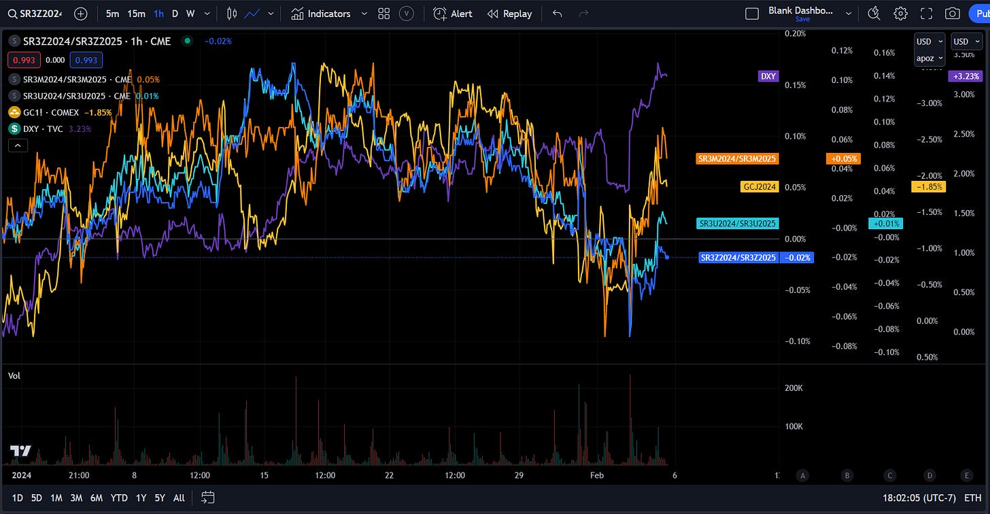Image resolution: width=990 pixels, height=514 pixels.
Task: Set date range to All
Action: pos(179,498)
